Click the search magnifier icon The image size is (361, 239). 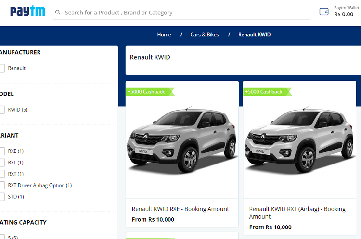pyautogui.click(x=58, y=13)
